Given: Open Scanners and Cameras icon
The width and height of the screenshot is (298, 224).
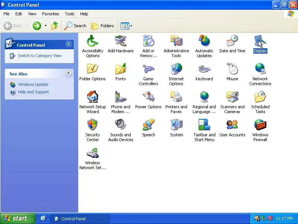Looking at the screenshot, I should coord(232,97).
